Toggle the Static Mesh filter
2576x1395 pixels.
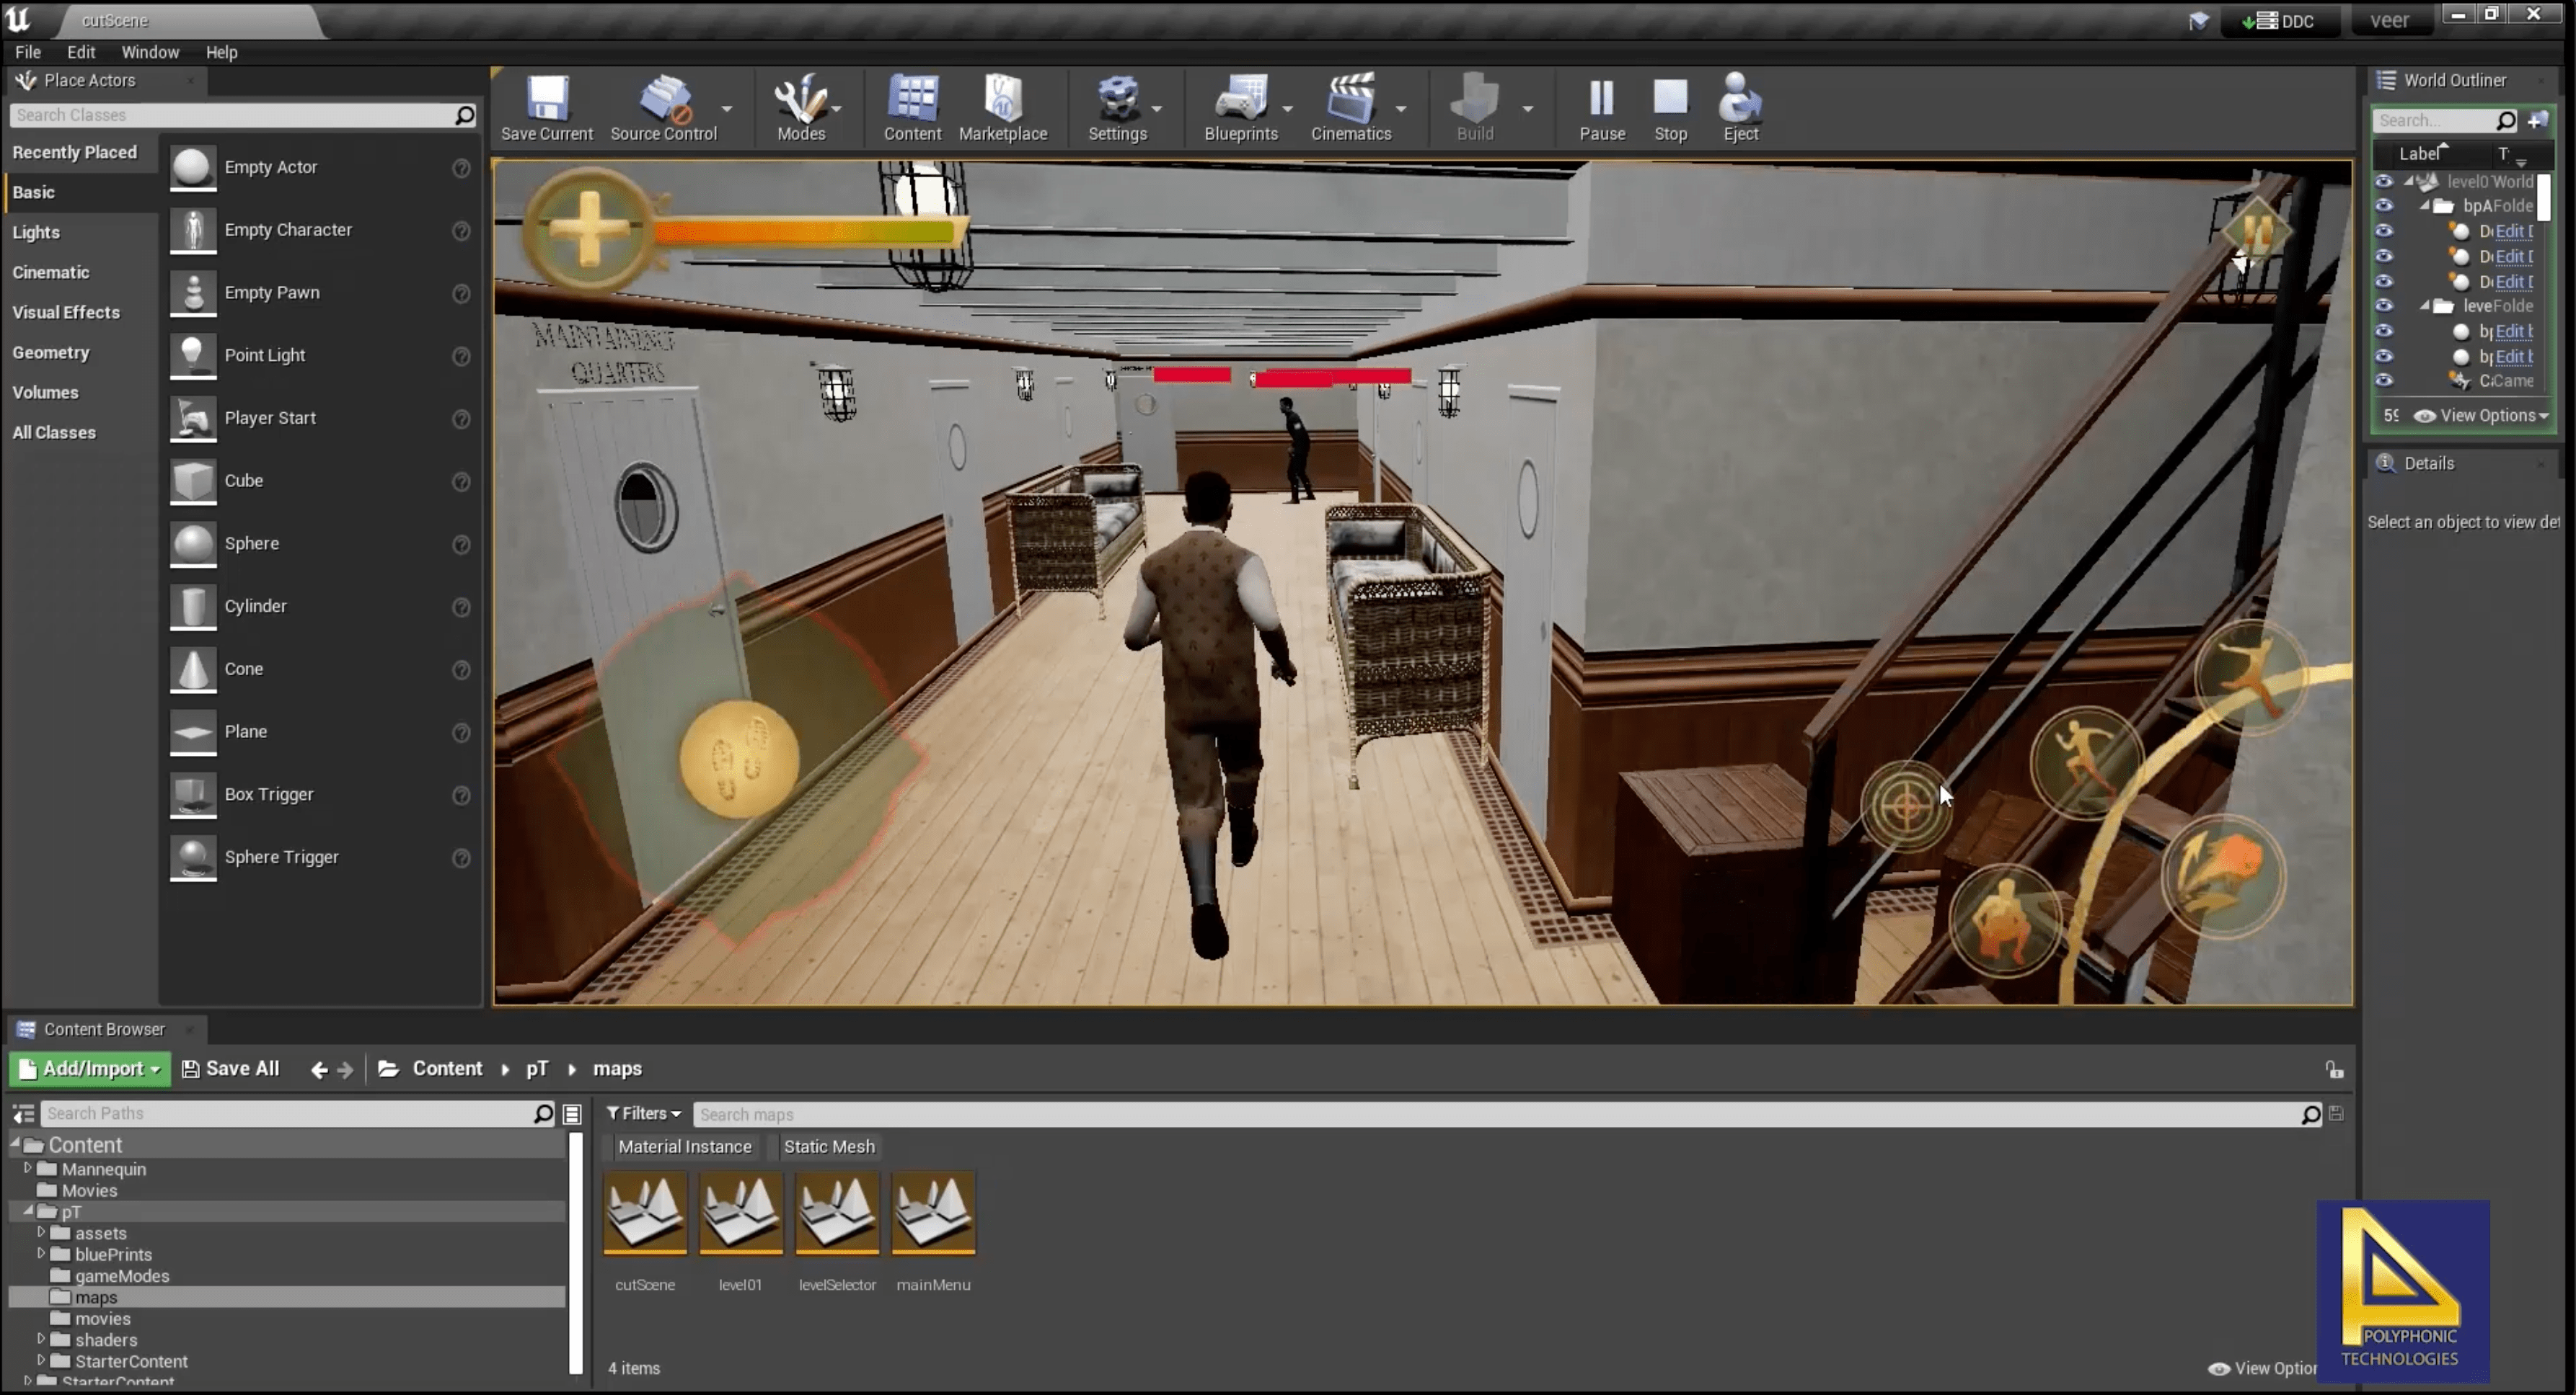pos(829,1147)
